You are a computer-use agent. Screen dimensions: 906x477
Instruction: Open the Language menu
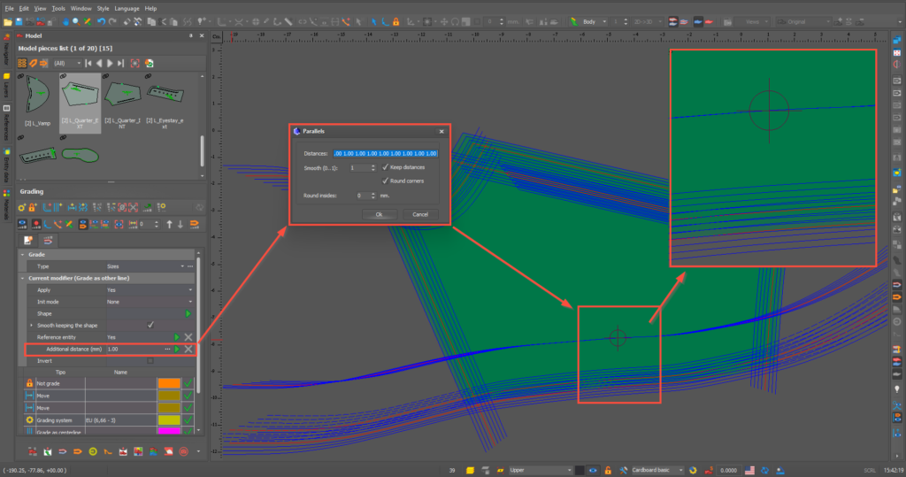pos(127,8)
